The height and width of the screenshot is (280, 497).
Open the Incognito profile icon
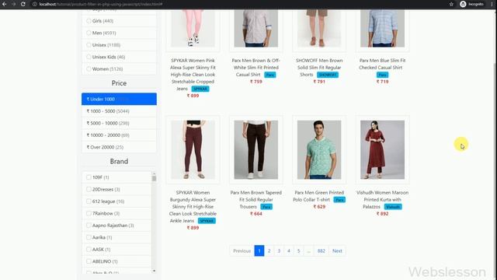[463, 4]
